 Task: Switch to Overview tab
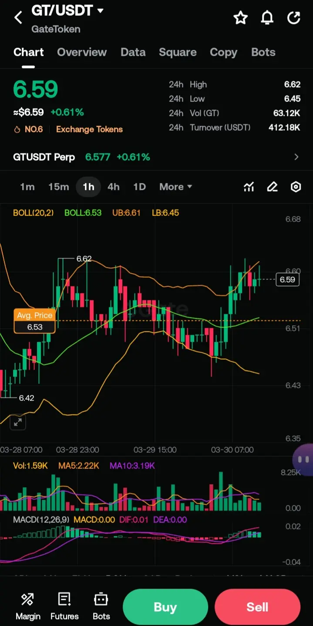[82, 52]
